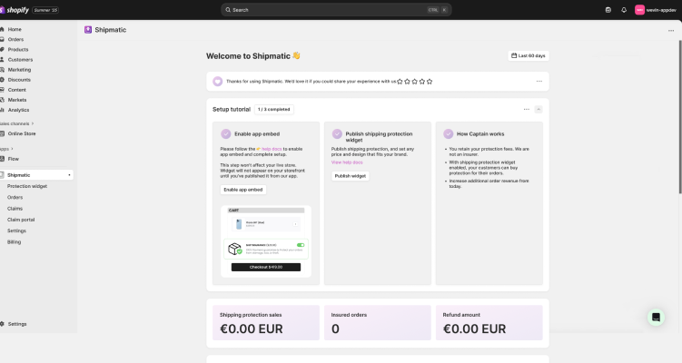Open the help docs link
Viewport: 682px width, 363px height.
[272, 149]
